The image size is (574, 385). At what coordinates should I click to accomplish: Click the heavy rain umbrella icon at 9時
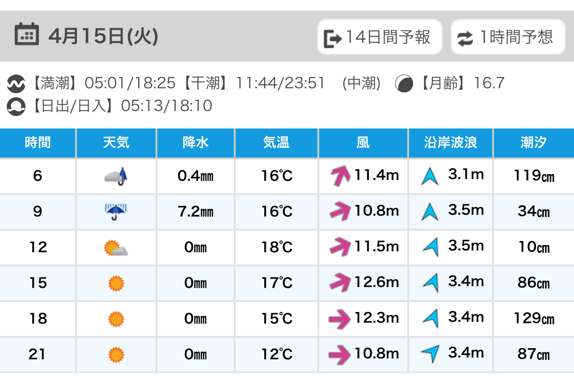[116, 211]
